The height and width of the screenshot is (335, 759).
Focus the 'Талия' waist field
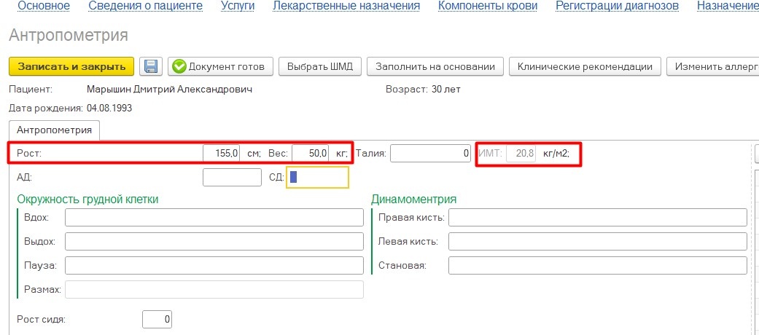coord(432,154)
